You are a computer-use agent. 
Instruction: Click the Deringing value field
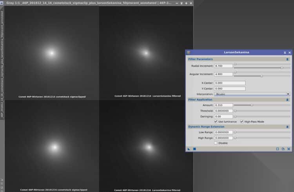pos(223,117)
